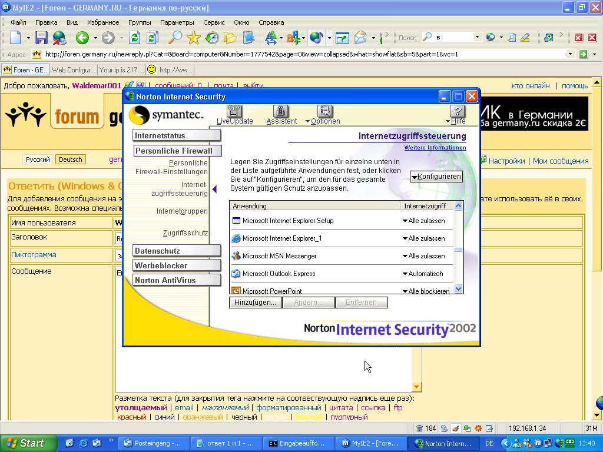
Task: Click the orange sun icon in status bar
Action: tap(478, 428)
